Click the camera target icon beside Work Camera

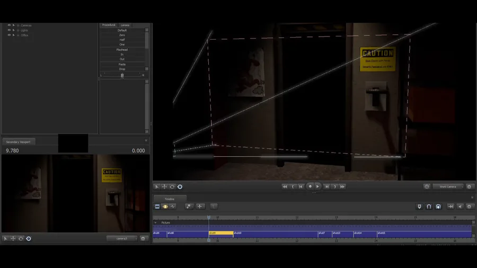427,186
